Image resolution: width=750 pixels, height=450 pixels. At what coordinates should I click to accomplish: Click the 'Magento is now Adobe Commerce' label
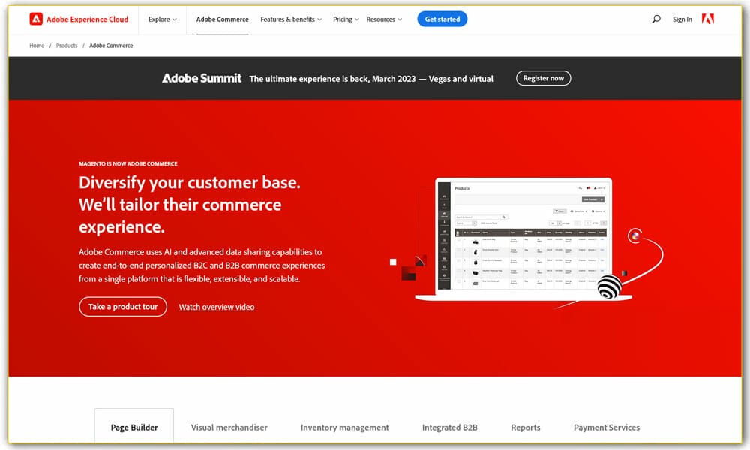[x=128, y=163]
